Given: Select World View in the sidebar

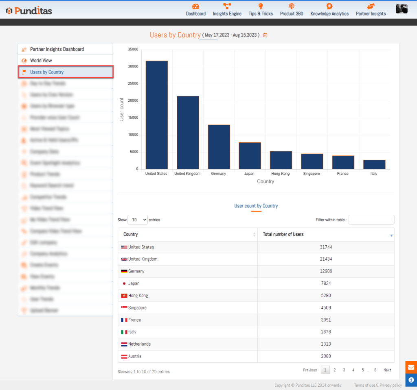Looking at the screenshot, I should [x=41, y=61].
